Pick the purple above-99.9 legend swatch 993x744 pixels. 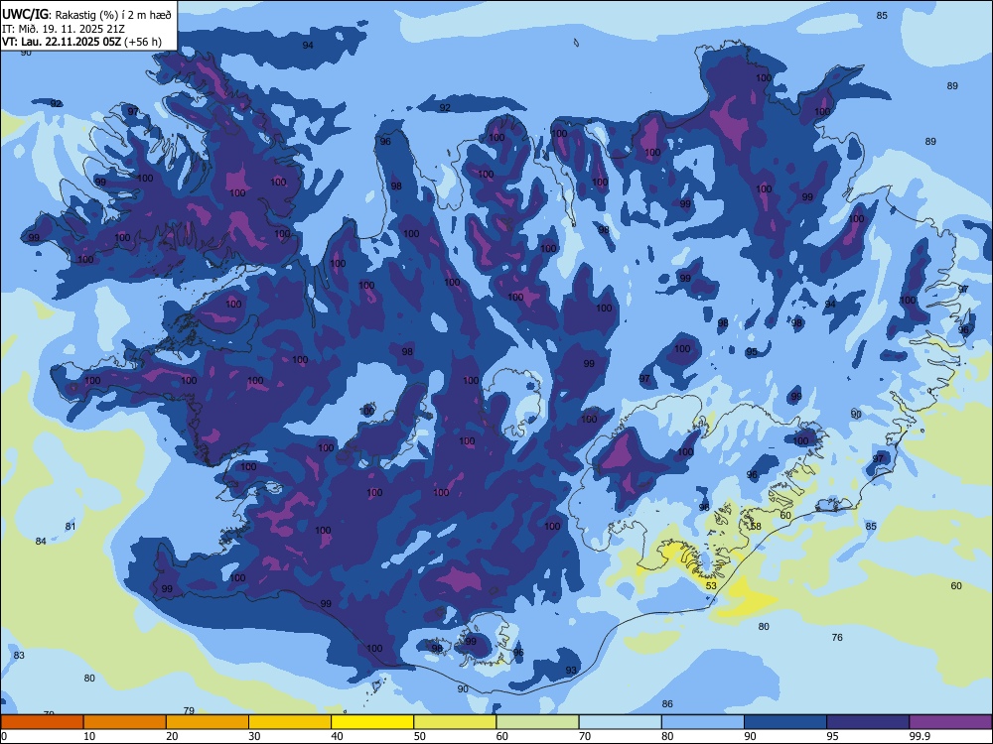point(950,722)
